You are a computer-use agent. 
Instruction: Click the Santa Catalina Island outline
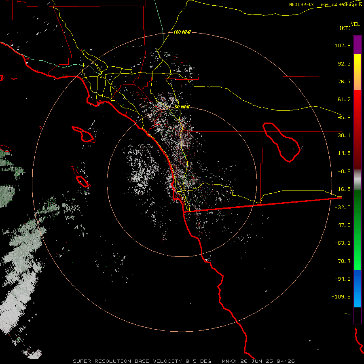(83, 134)
